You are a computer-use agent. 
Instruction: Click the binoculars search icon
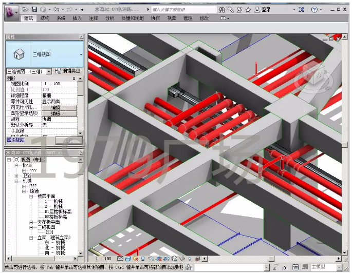[222, 10]
